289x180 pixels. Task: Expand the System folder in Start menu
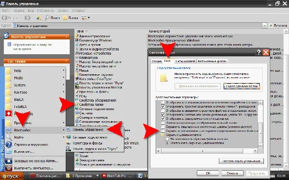pyautogui.click(x=35, y=85)
